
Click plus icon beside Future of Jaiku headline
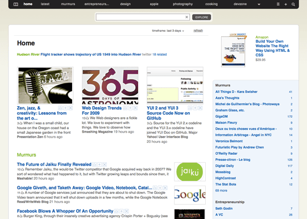click(99, 164)
